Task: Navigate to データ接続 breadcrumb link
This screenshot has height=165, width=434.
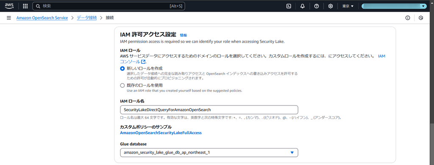Action: point(86,18)
